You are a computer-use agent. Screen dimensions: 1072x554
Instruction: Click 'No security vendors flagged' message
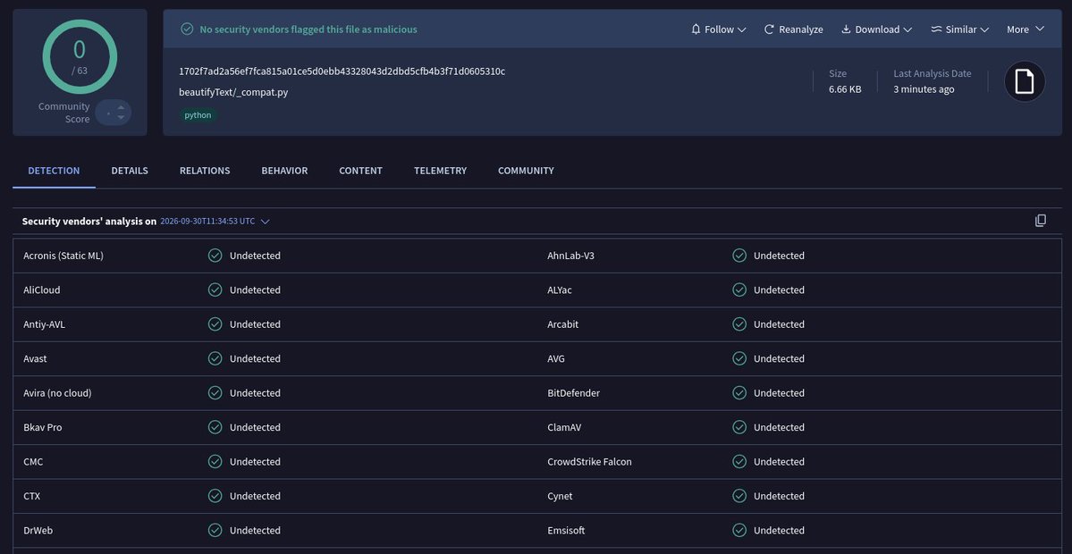(x=308, y=29)
